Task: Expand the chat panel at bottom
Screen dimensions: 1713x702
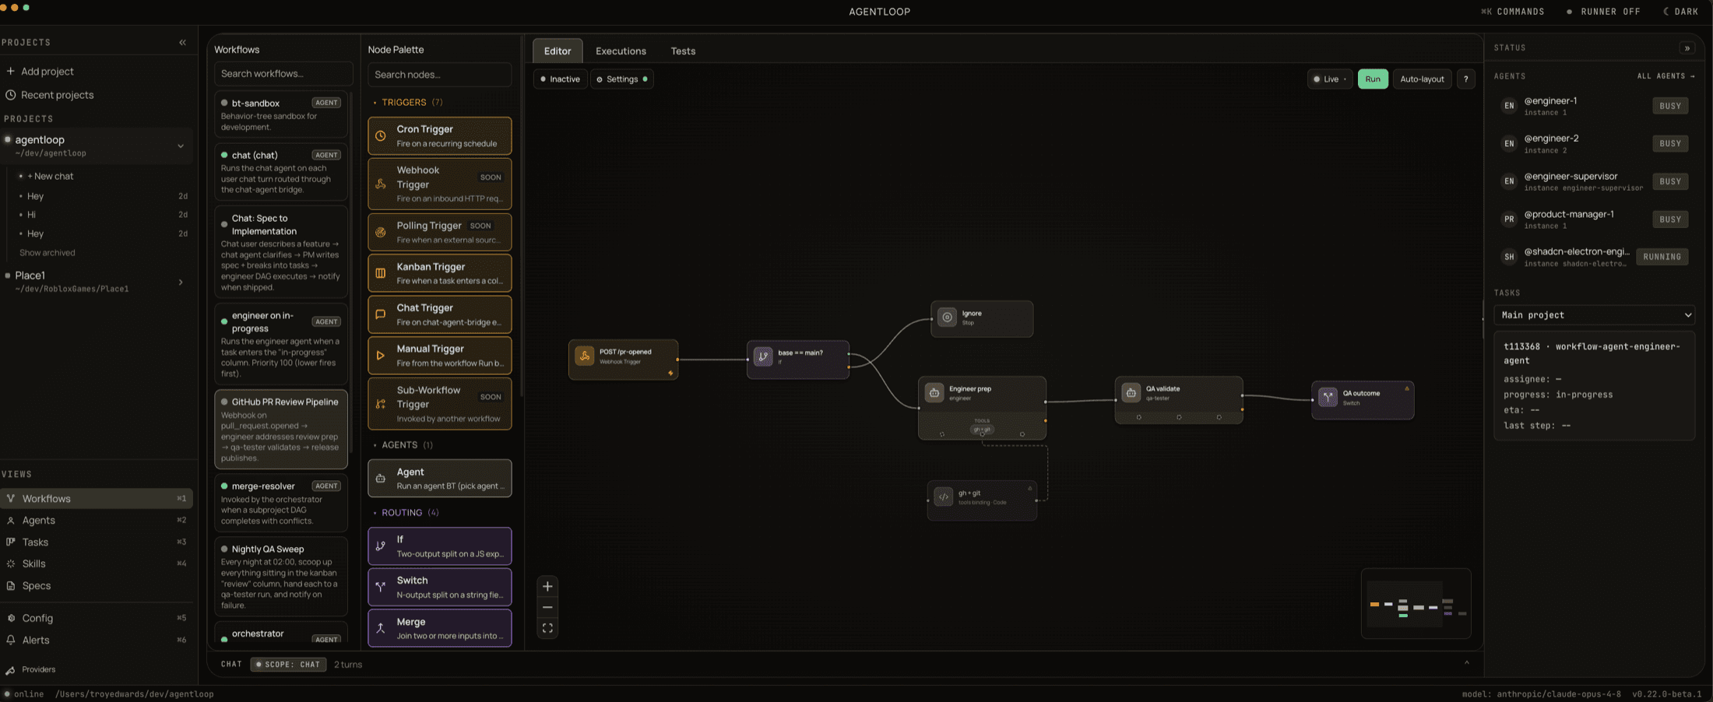Action: pyautogui.click(x=1467, y=664)
